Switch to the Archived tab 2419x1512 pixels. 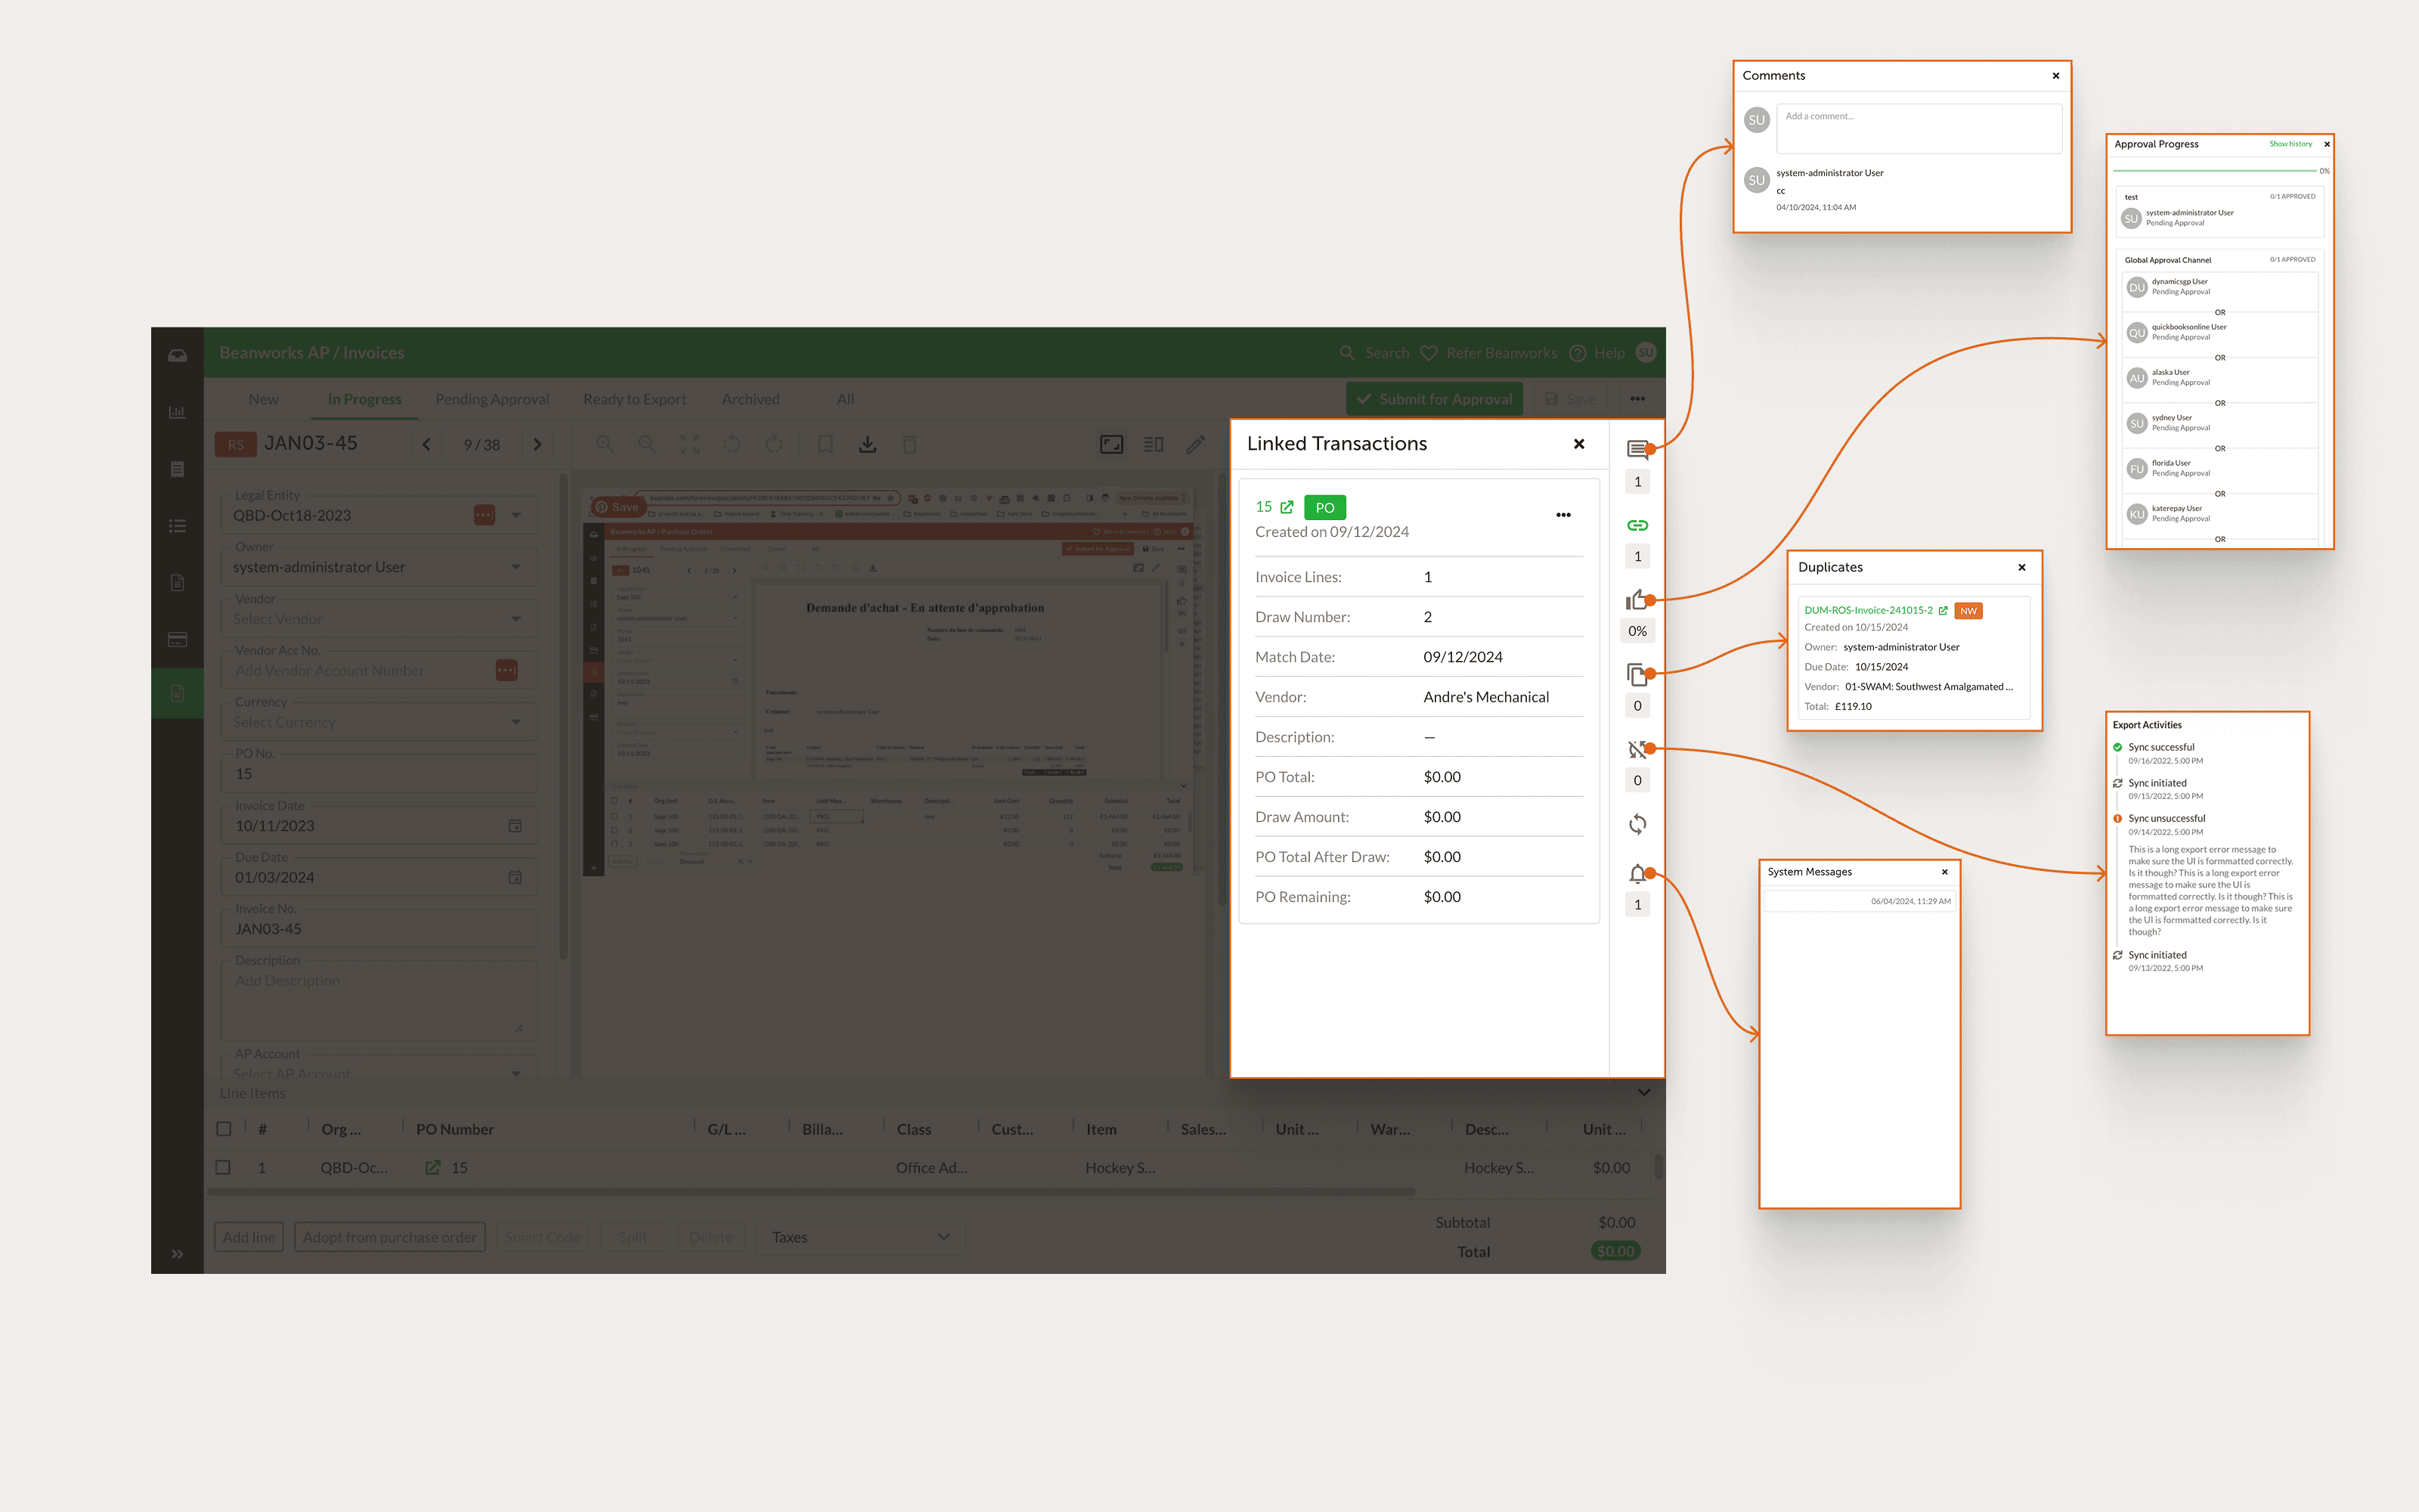(751, 399)
